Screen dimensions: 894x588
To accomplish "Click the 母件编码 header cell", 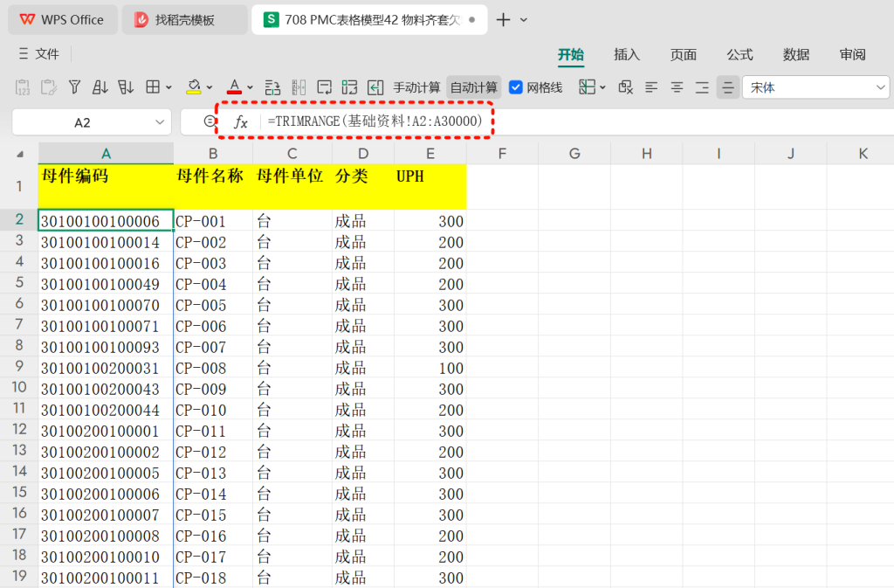I will point(106,186).
